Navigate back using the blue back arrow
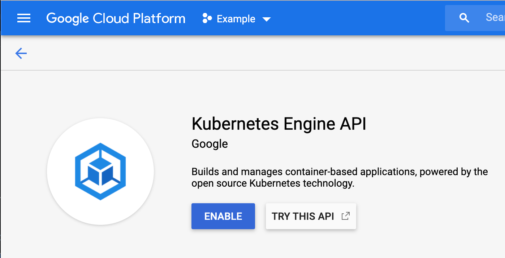The height and width of the screenshot is (258, 505). click(x=21, y=53)
